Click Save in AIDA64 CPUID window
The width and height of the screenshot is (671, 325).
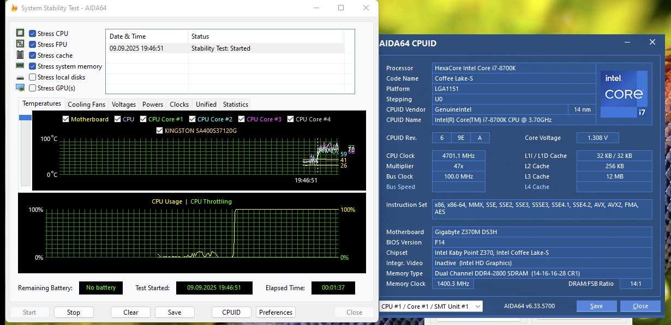597,306
